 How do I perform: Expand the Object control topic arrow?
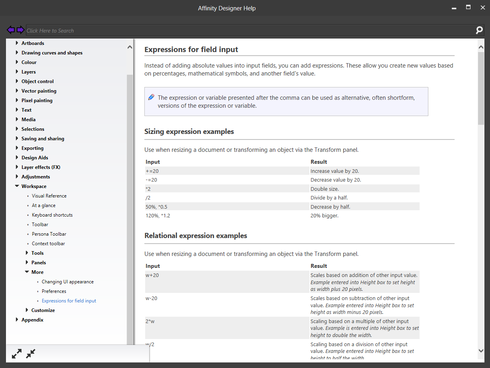pos(17,81)
